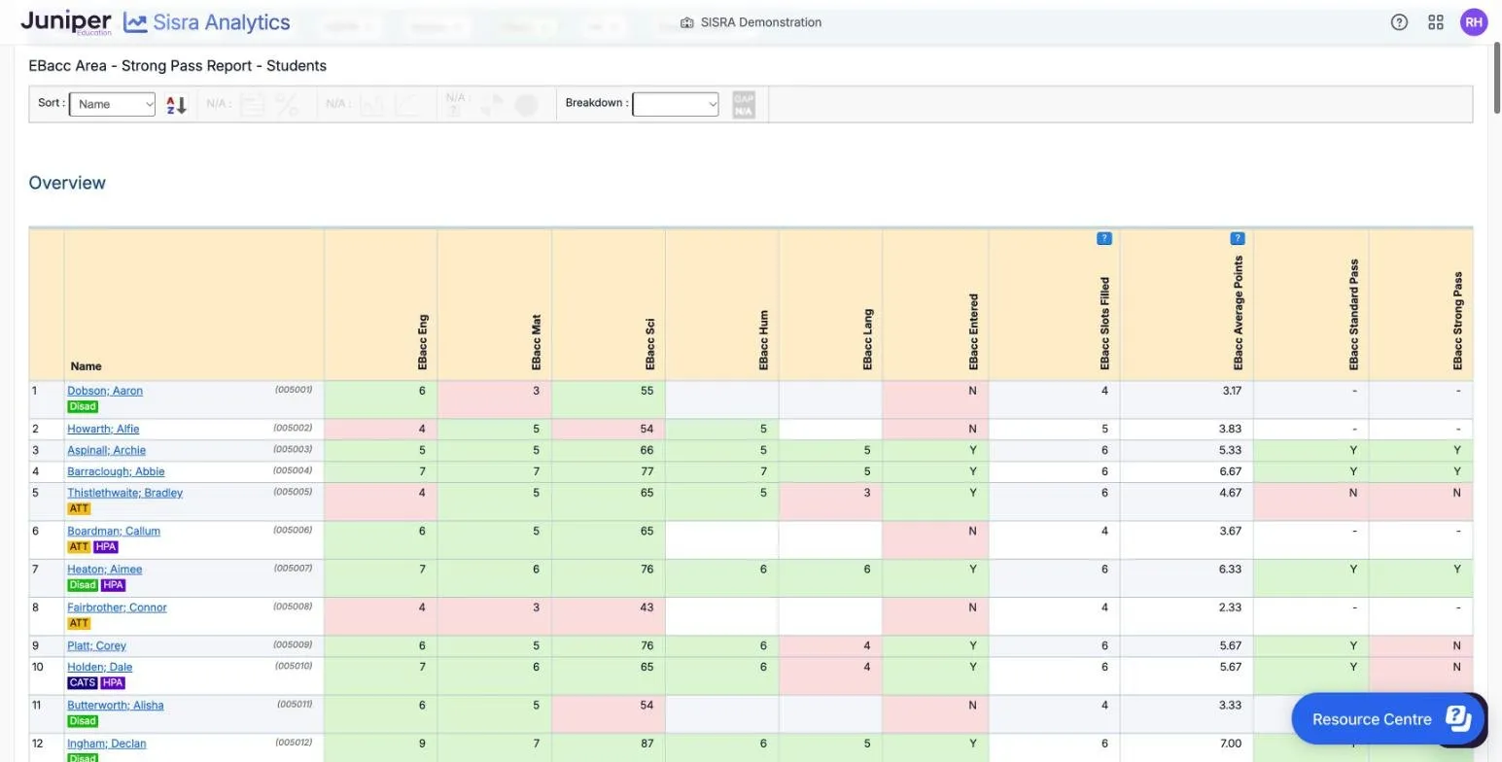Open the Breakdown dropdown
Image resolution: width=1502 pixels, height=762 pixels.
(675, 104)
